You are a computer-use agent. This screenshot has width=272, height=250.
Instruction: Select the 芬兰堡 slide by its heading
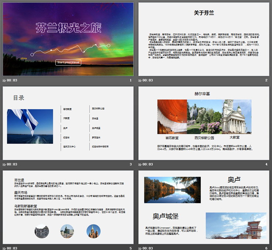coord(19,180)
